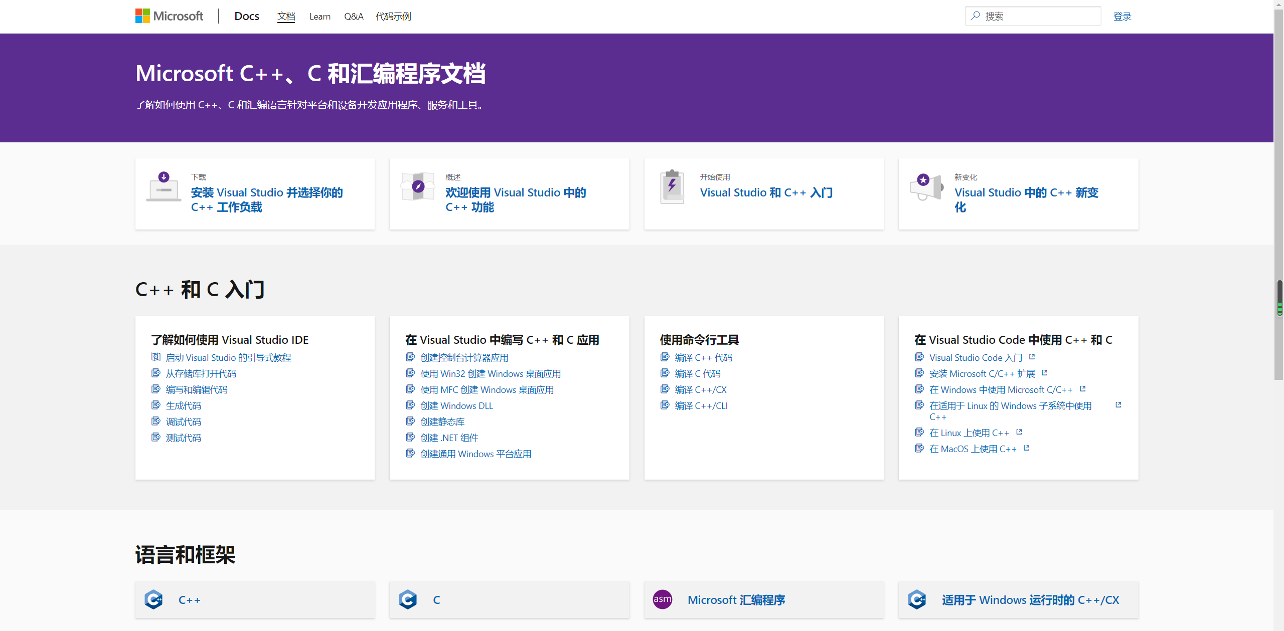Click the document icon beside 编译 C++ 代码
Viewport: 1284px width, 631px height.
click(x=665, y=357)
